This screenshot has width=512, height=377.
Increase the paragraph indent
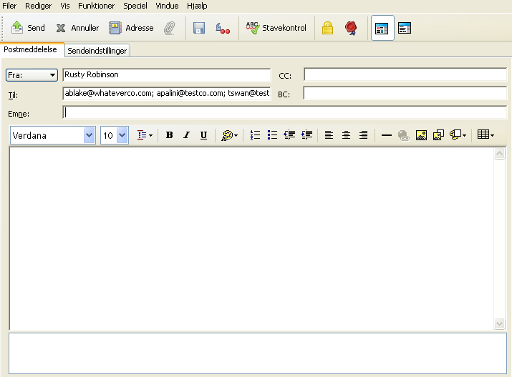pyautogui.click(x=306, y=135)
